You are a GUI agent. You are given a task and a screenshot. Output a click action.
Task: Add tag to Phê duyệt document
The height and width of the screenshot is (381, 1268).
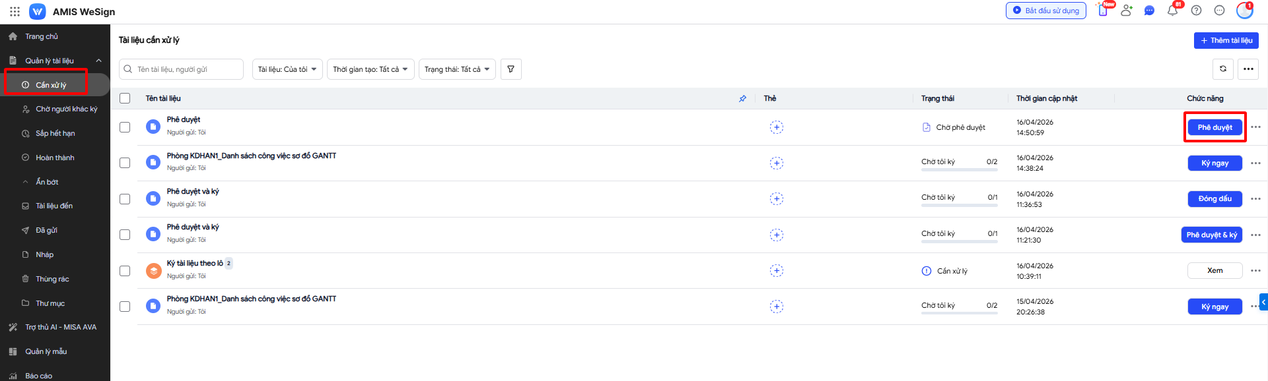click(x=777, y=127)
